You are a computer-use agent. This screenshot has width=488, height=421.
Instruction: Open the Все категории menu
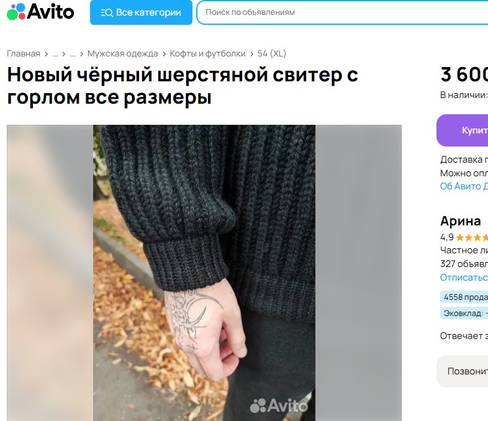[x=141, y=12]
